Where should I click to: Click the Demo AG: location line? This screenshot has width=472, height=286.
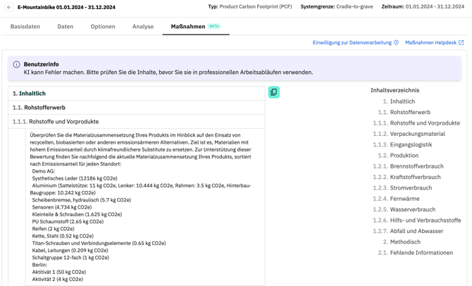[x=44, y=171]
